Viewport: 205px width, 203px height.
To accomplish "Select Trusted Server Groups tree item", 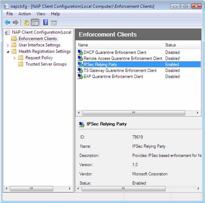I will [x=46, y=64].
